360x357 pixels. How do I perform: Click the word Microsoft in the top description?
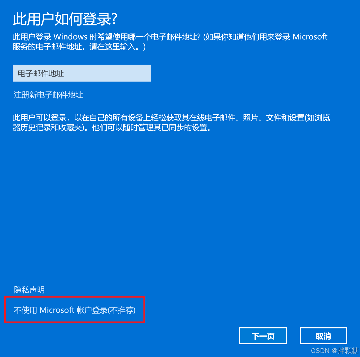point(310,37)
